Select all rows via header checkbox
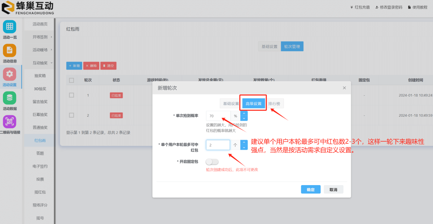The image size is (433, 224). [x=71, y=80]
